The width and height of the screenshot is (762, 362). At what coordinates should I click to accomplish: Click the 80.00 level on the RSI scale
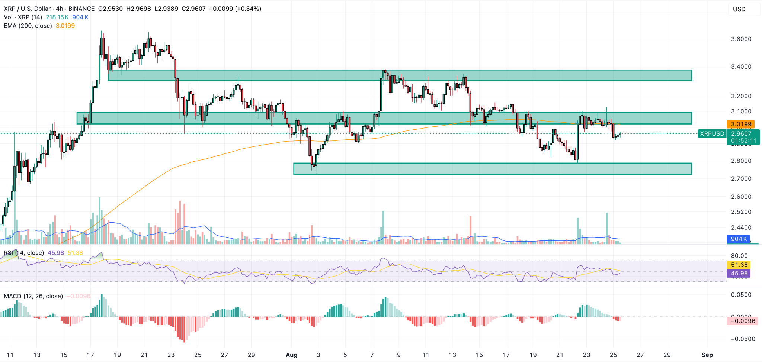click(739, 256)
